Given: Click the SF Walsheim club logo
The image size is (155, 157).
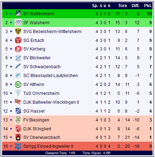Looking at the screenshot, I should click(x=18, y=22).
